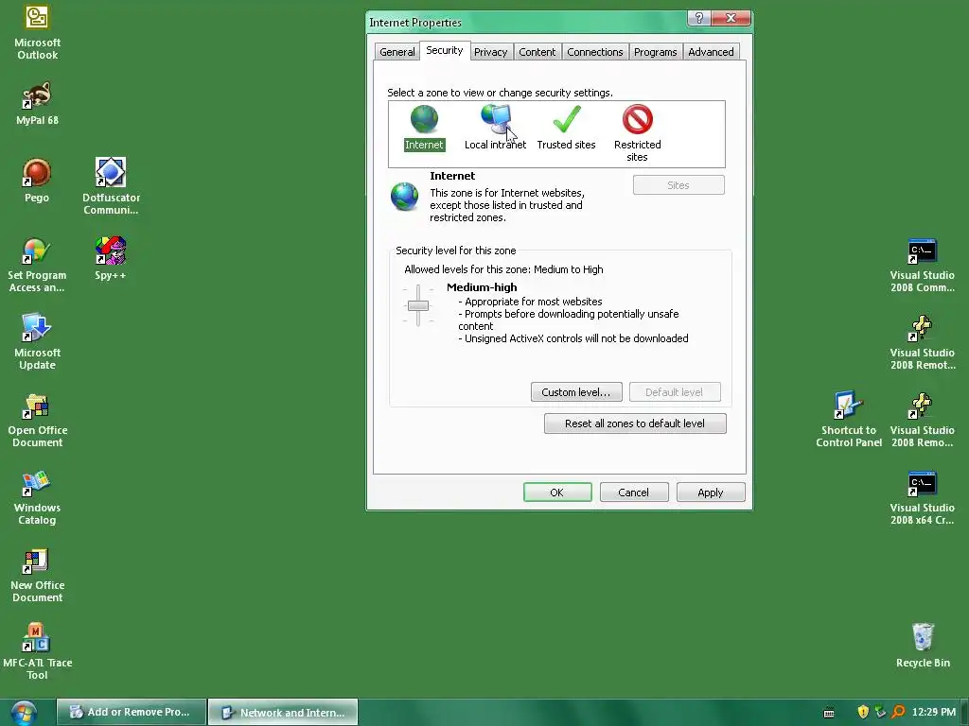Image resolution: width=969 pixels, height=726 pixels.
Task: Switch to Network and Internet taskbar window
Action: (283, 712)
